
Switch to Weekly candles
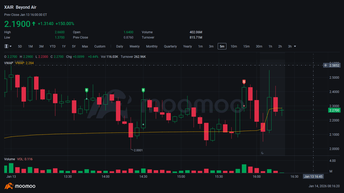click(134, 46)
